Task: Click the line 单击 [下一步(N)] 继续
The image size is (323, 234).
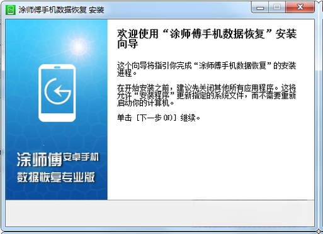Action: click(159, 118)
